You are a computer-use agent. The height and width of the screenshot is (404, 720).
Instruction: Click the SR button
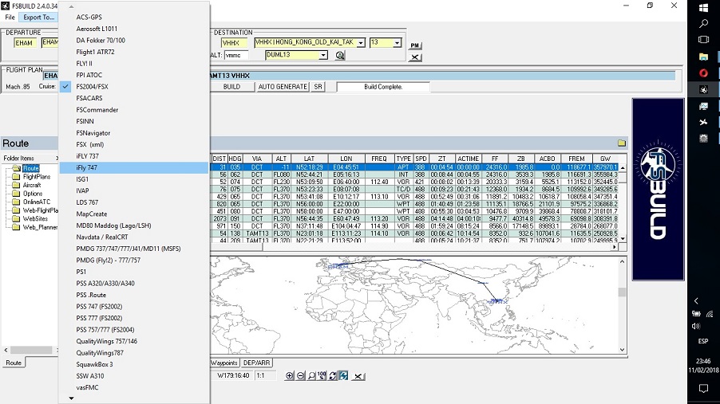tap(318, 87)
